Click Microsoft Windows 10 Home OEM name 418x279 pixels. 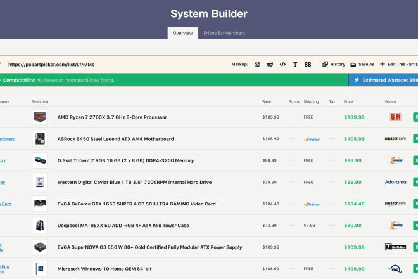[x=104, y=269]
